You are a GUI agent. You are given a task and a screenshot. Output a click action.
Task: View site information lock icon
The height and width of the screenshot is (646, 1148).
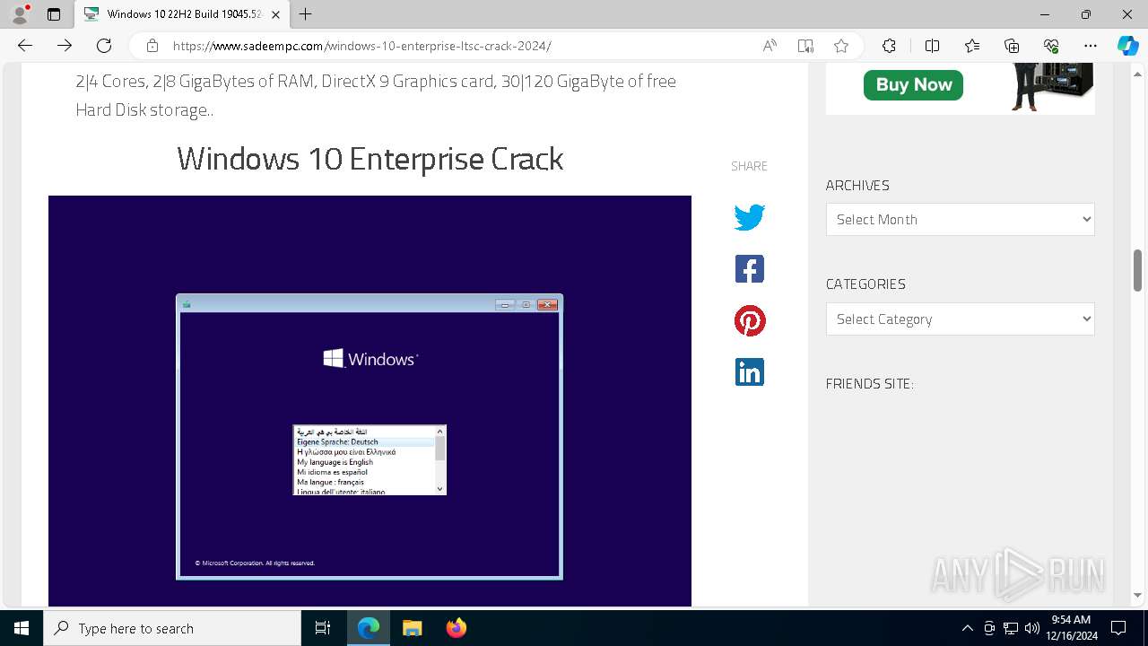pyautogui.click(x=152, y=46)
